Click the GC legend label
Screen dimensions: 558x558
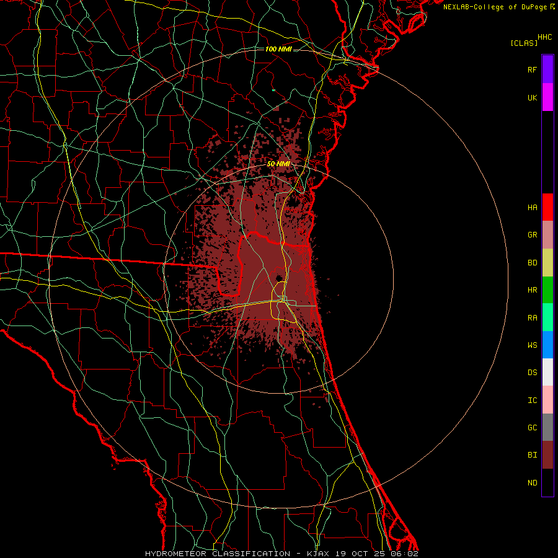(532, 427)
